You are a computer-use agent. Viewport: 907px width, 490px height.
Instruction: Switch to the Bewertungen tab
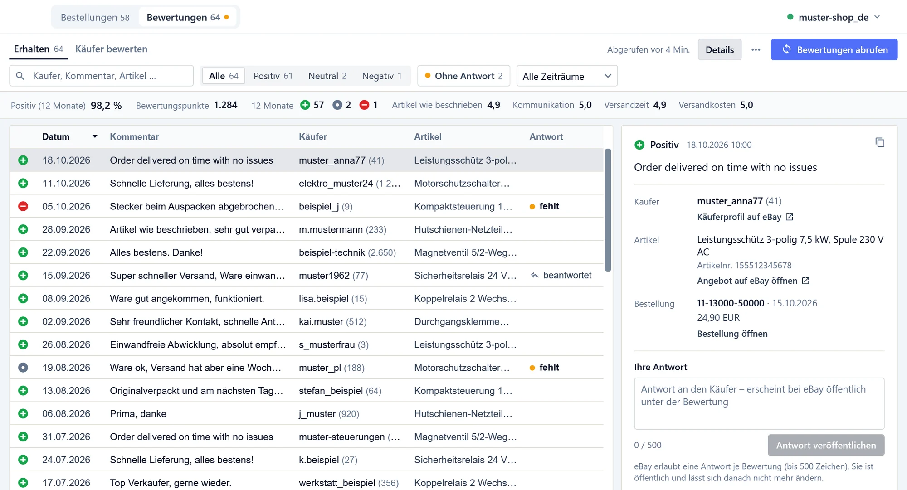click(188, 17)
